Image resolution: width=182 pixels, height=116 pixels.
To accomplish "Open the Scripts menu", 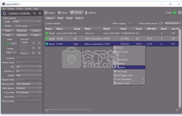I will click(28, 9).
